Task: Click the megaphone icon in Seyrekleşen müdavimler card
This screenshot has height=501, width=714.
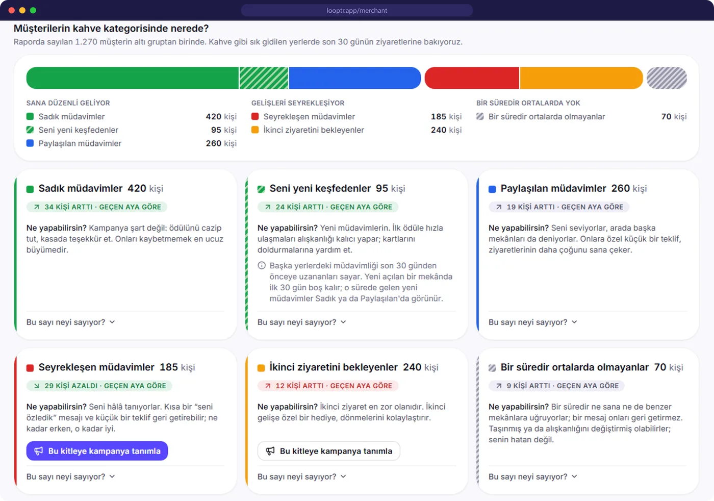Action: point(39,451)
